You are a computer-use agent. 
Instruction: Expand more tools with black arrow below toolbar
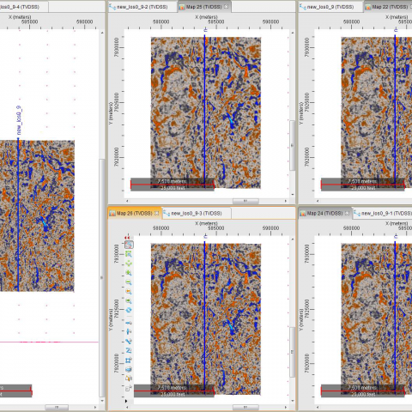(x=126, y=401)
